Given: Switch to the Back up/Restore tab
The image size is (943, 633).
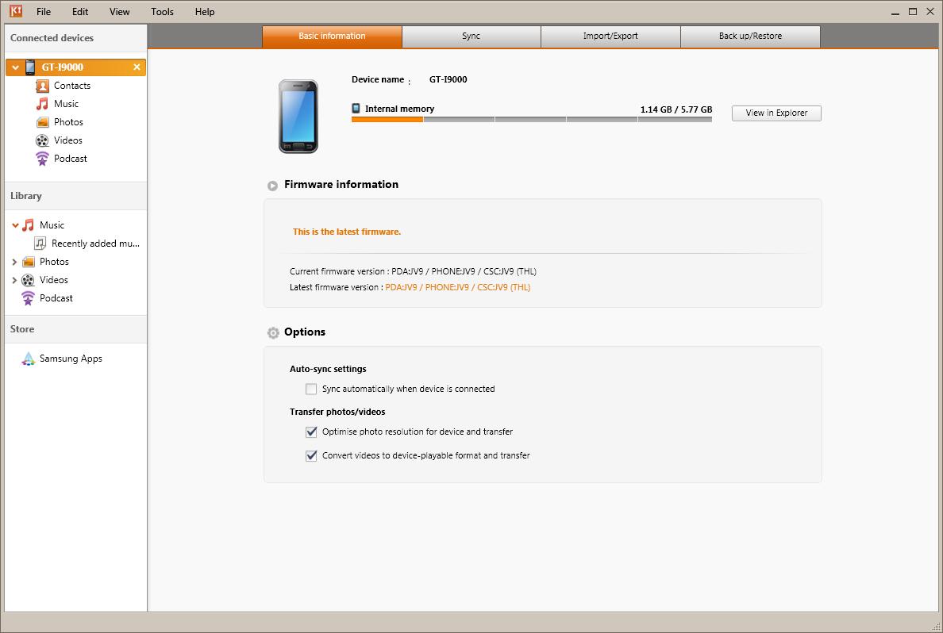Looking at the screenshot, I should 751,36.
